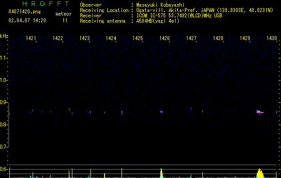Click the 1.0 kHz frequency label
Viewport: 281px width, 178px height.
4,80
